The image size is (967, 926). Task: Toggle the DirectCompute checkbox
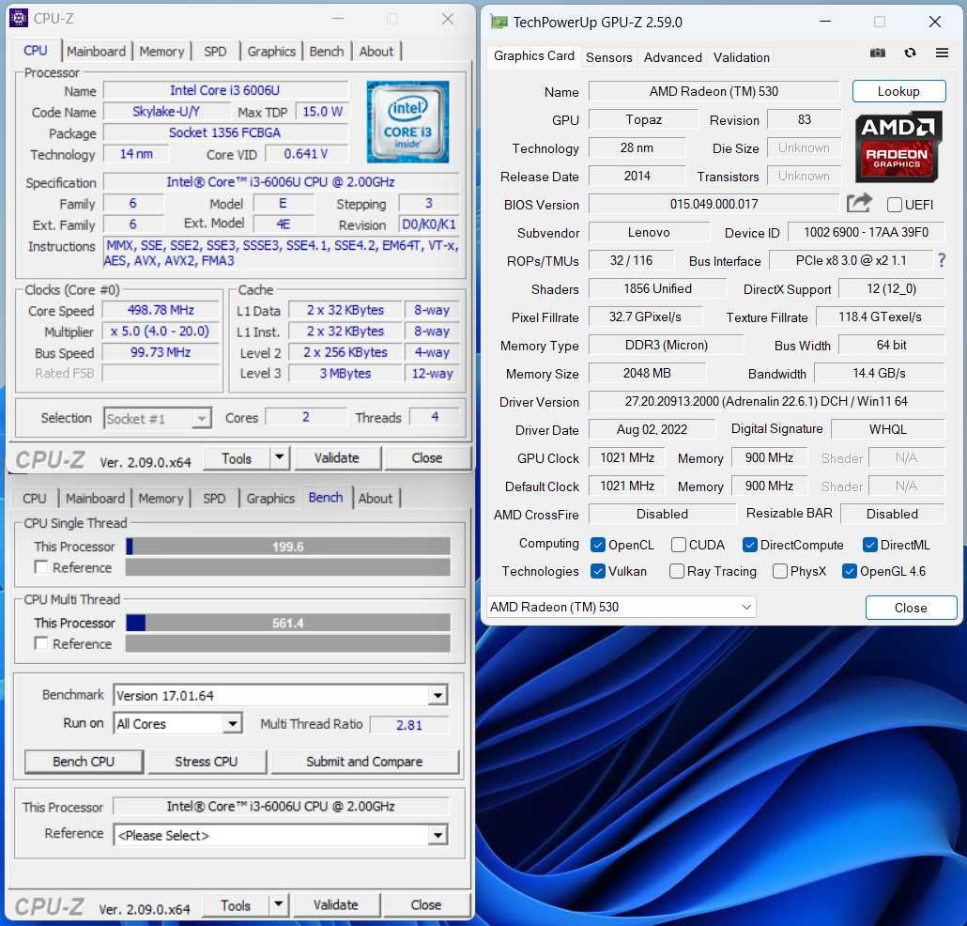pos(749,545)
